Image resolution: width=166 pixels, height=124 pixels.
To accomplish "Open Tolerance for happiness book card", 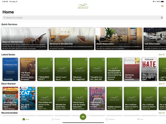I will click(x=80, y=69).
